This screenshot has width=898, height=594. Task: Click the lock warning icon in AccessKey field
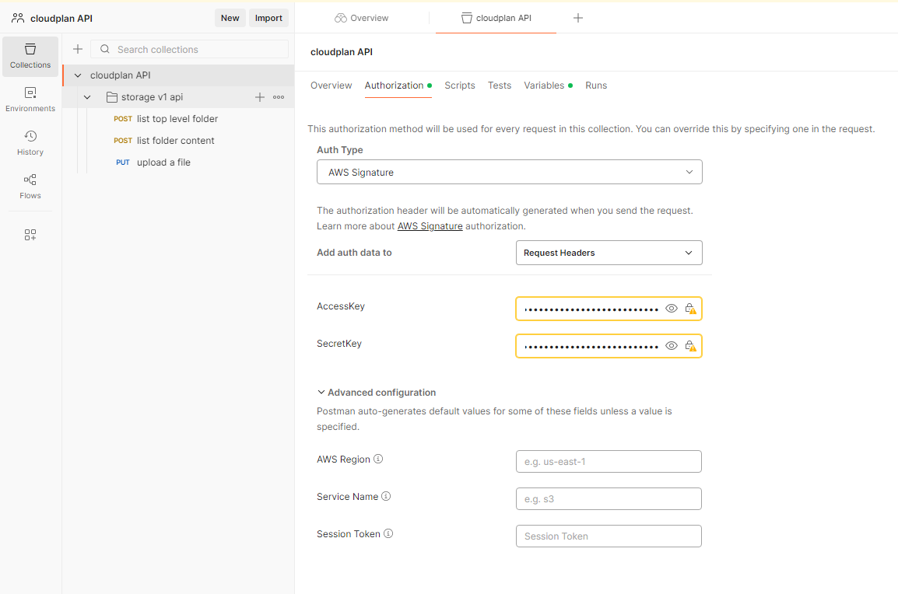690,309
